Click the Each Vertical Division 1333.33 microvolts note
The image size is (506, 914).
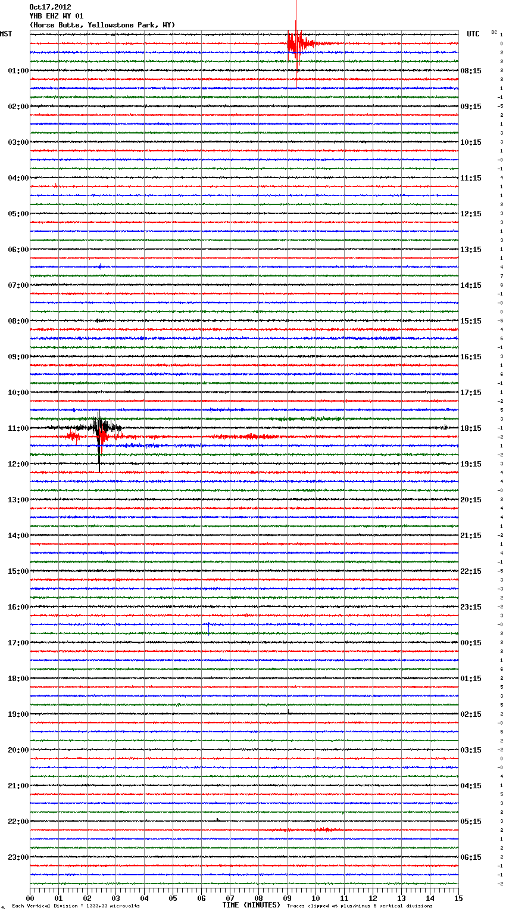pos(76,906)
